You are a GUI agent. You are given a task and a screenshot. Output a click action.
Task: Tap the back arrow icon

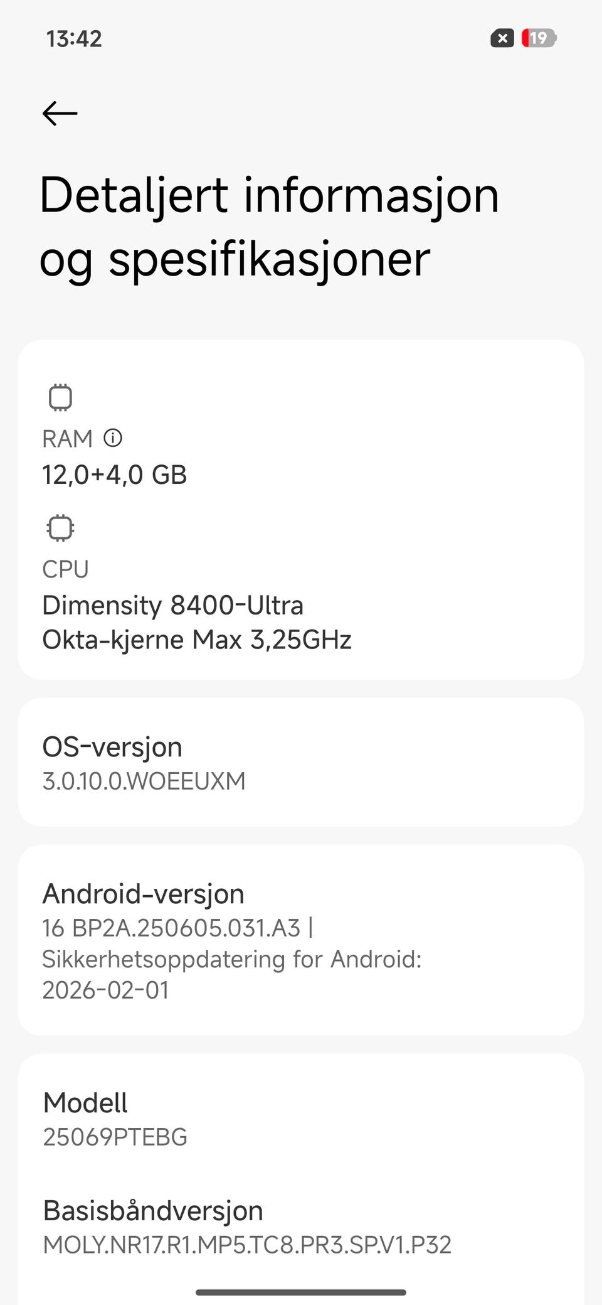point(60,114)
